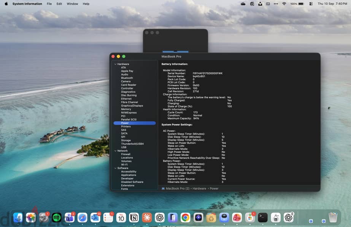Image resolution: width=351 pixels, height=227 pixels.
Task: Open Finder from the dock
Action: coord(18,218)
